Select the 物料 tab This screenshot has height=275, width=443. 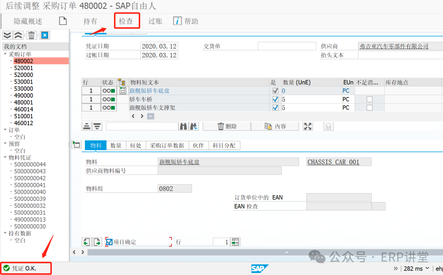[96, 145]
